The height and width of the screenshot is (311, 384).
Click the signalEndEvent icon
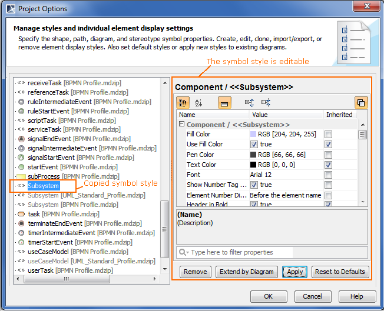pyautogui.click(x=21, y=139)
